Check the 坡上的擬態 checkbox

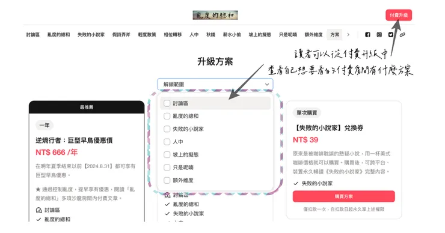pyautogui.click(x=167, y=154)
